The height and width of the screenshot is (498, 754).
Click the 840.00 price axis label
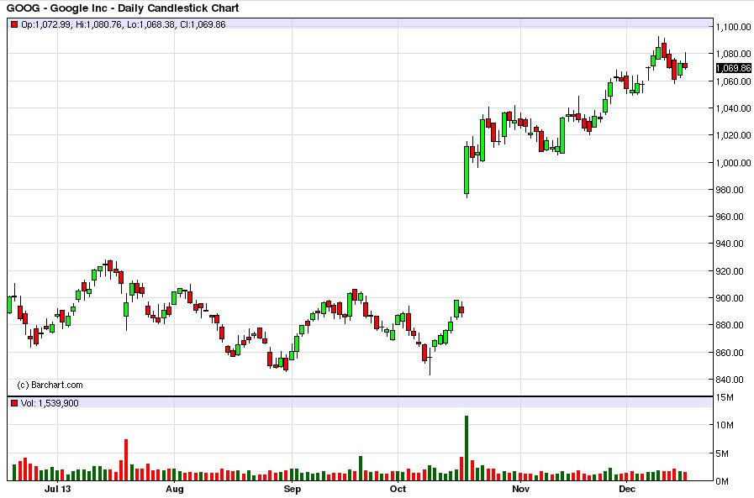point(730,380)
